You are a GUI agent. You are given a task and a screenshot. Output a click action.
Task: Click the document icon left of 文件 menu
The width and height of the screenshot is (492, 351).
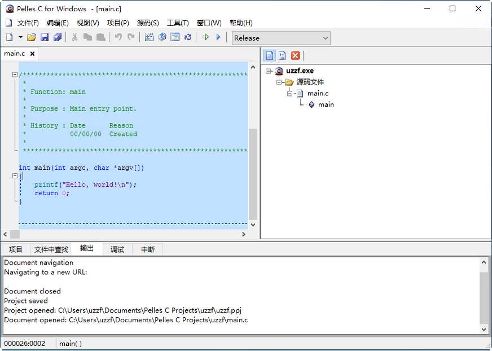coord(9,23)
